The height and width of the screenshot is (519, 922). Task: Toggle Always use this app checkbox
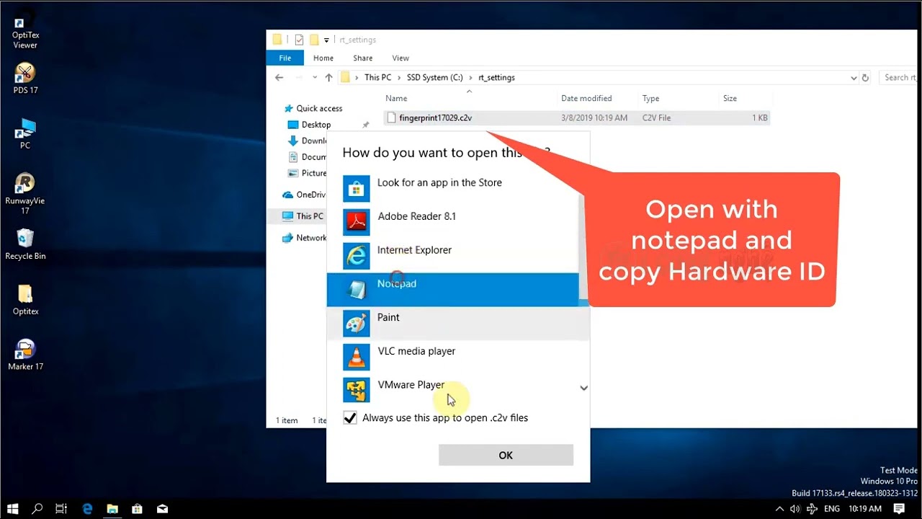(350, 418)
